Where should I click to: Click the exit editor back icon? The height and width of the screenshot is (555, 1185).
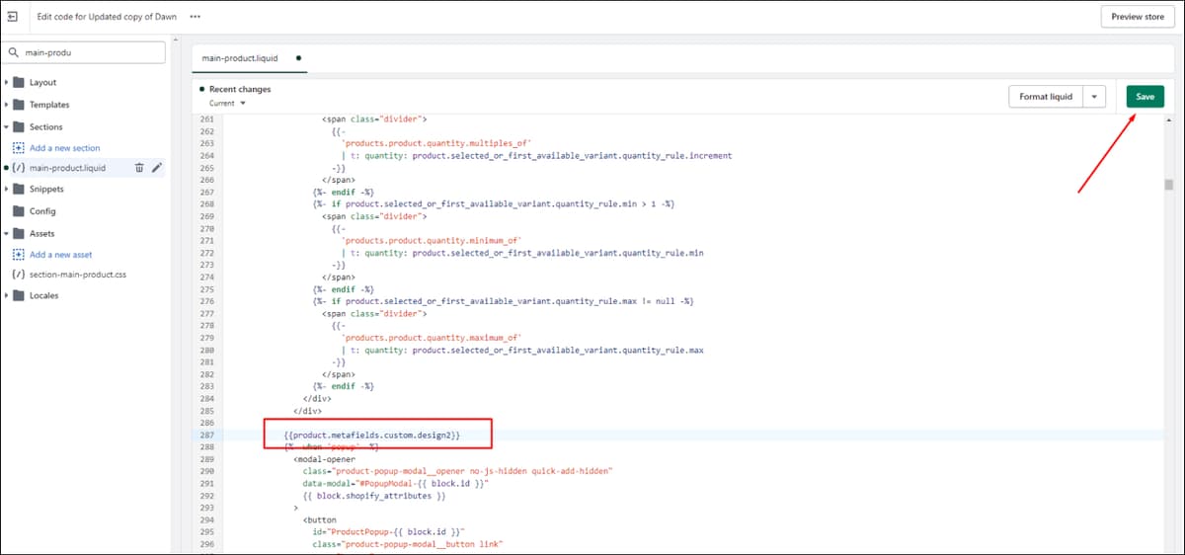[13, 17]
